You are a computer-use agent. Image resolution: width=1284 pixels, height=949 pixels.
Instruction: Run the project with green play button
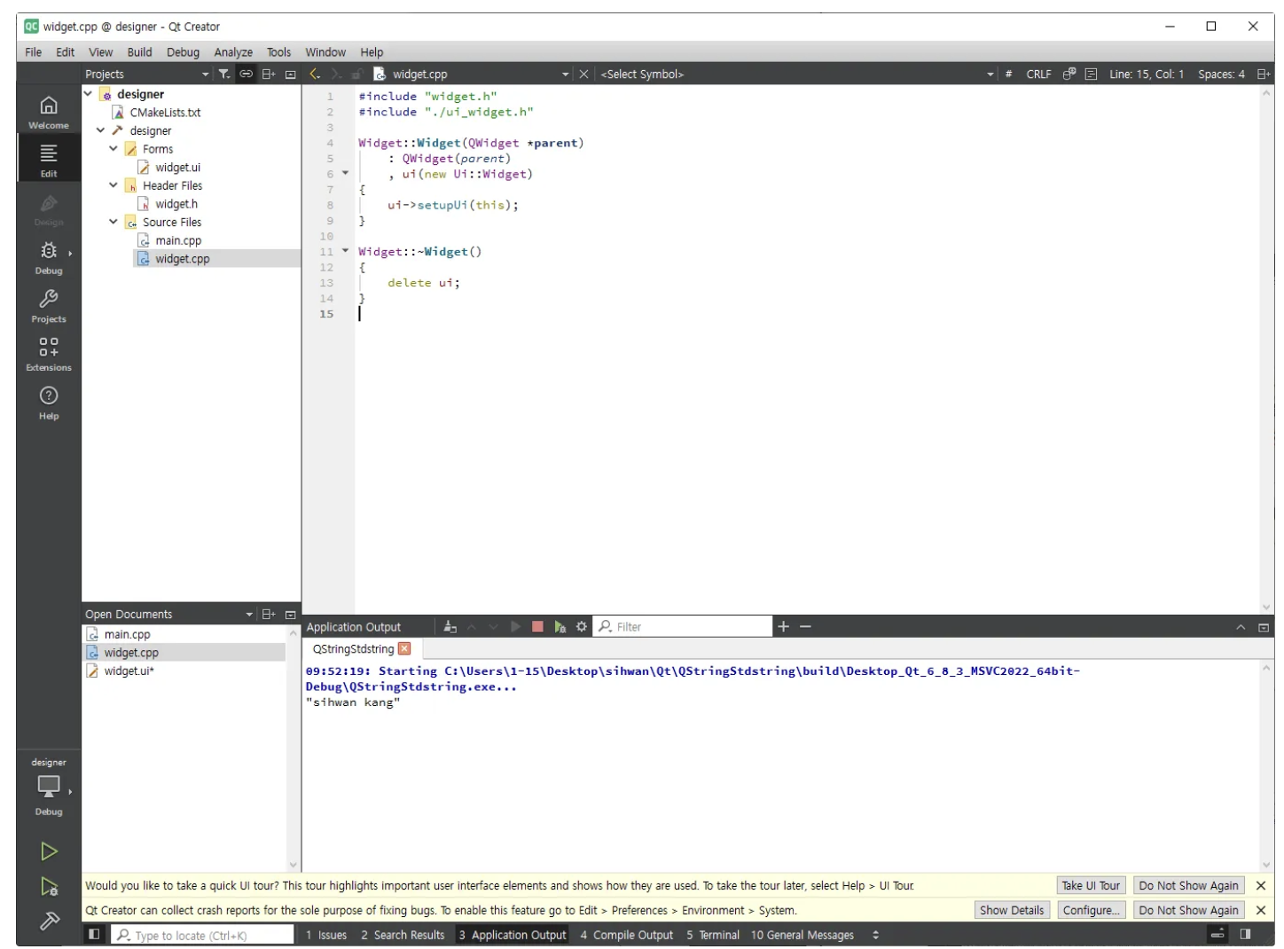tap(49, 851)
